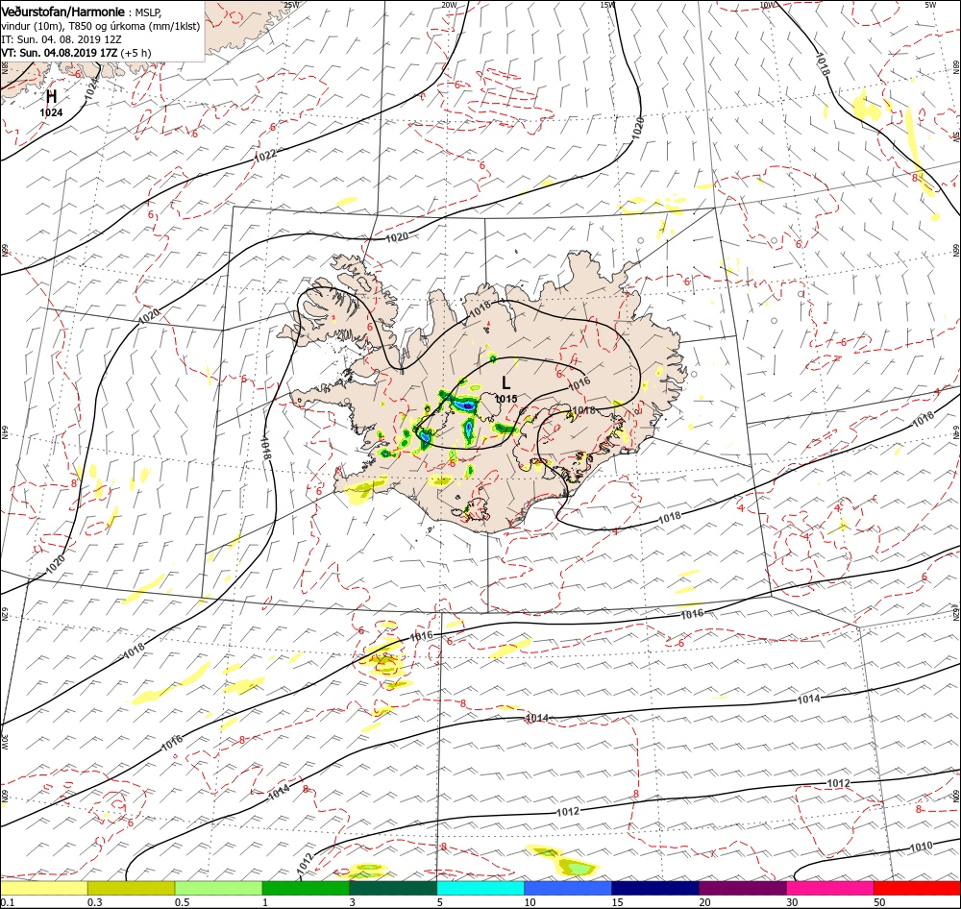Click the "0.1" legend value
961x909 pixels.
point(8,902)
